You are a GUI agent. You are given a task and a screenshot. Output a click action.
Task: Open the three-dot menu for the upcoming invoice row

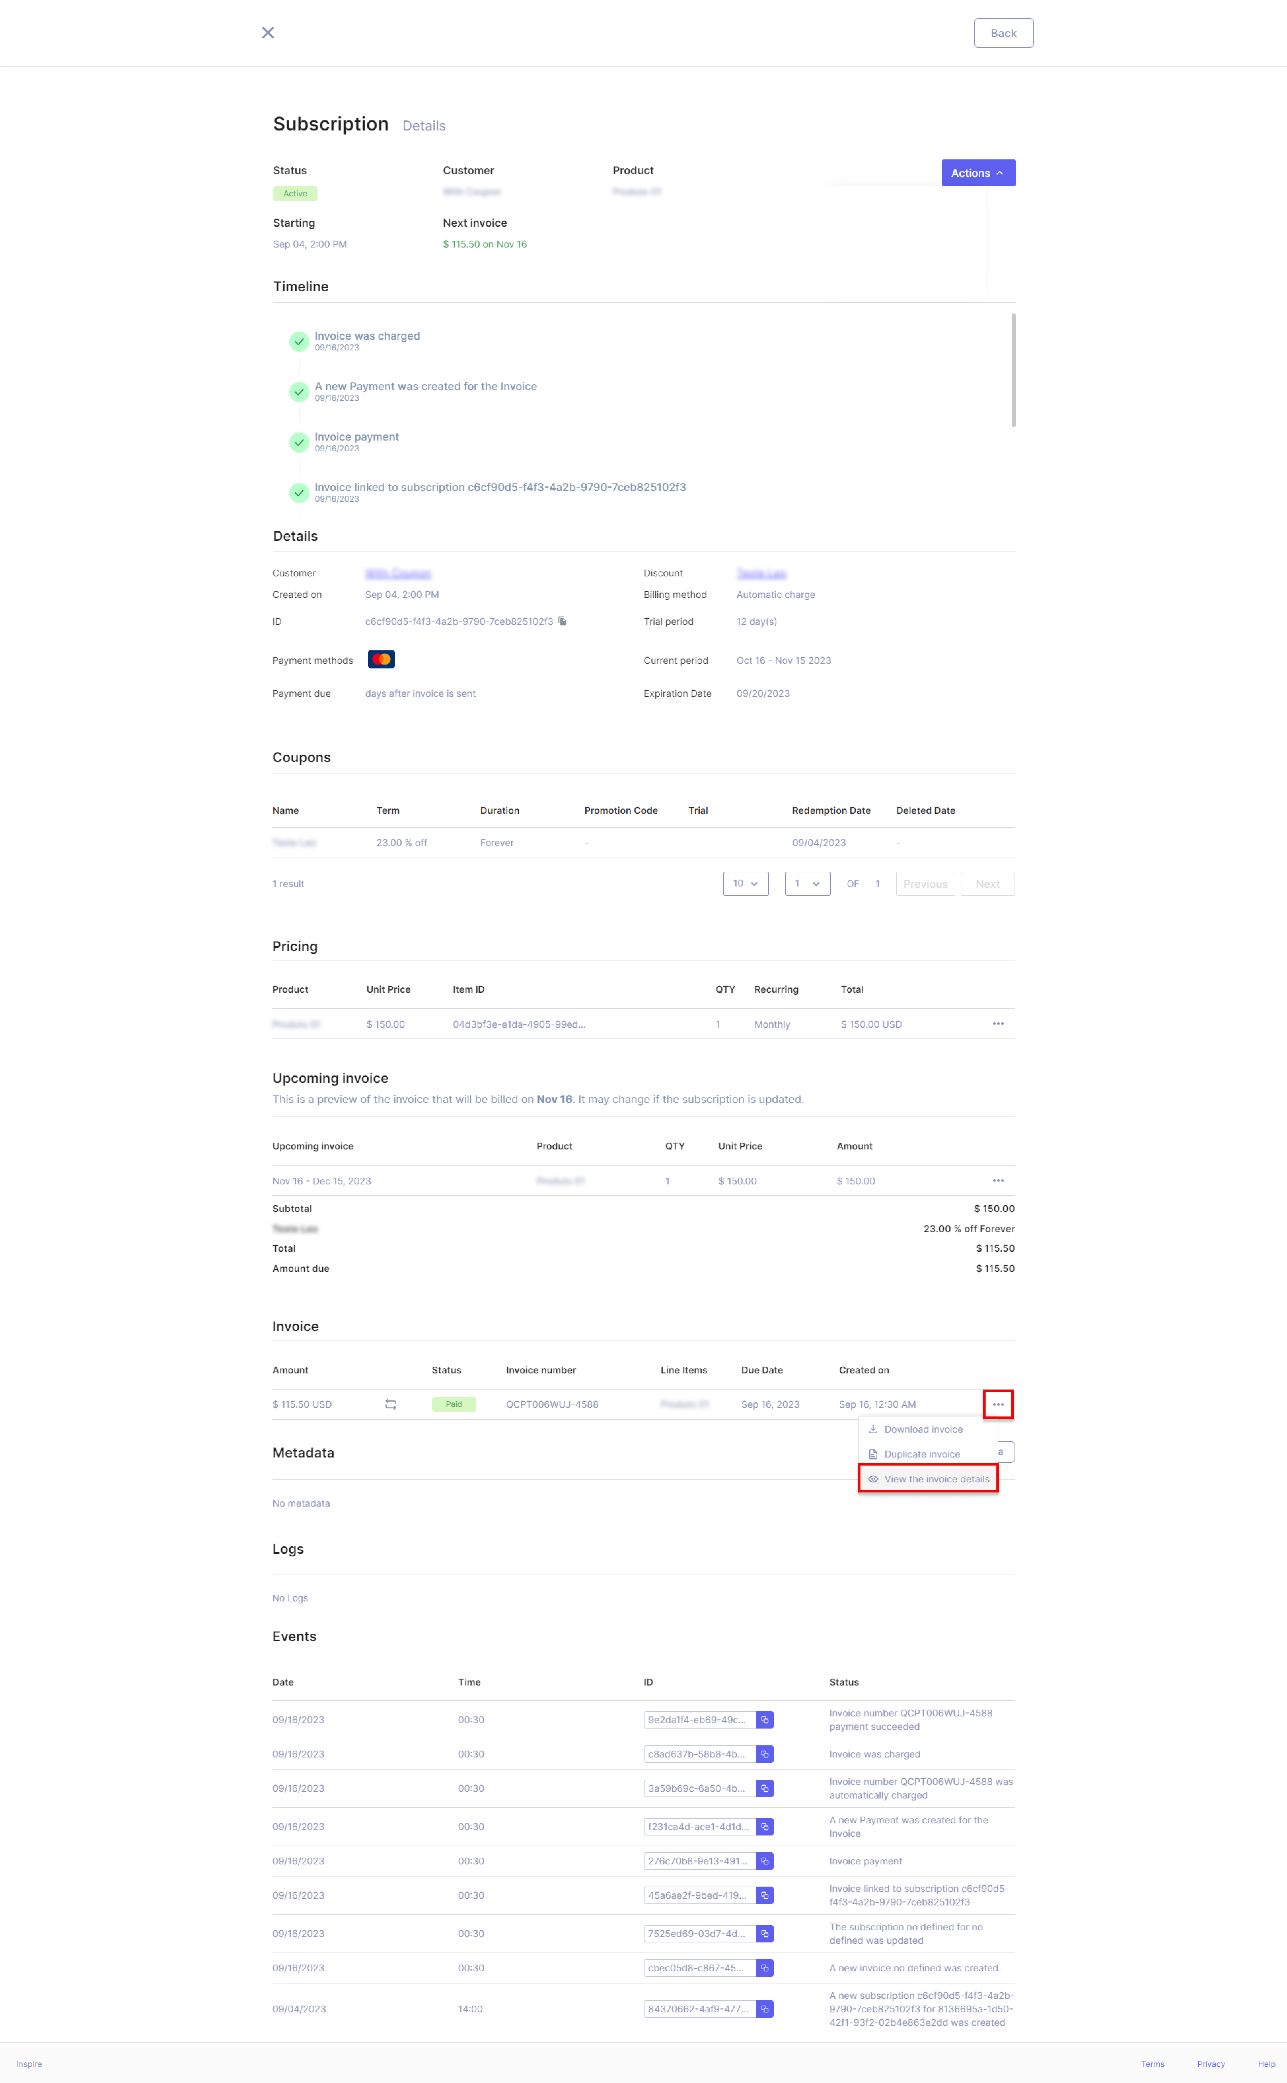[x=998, y=1180]
